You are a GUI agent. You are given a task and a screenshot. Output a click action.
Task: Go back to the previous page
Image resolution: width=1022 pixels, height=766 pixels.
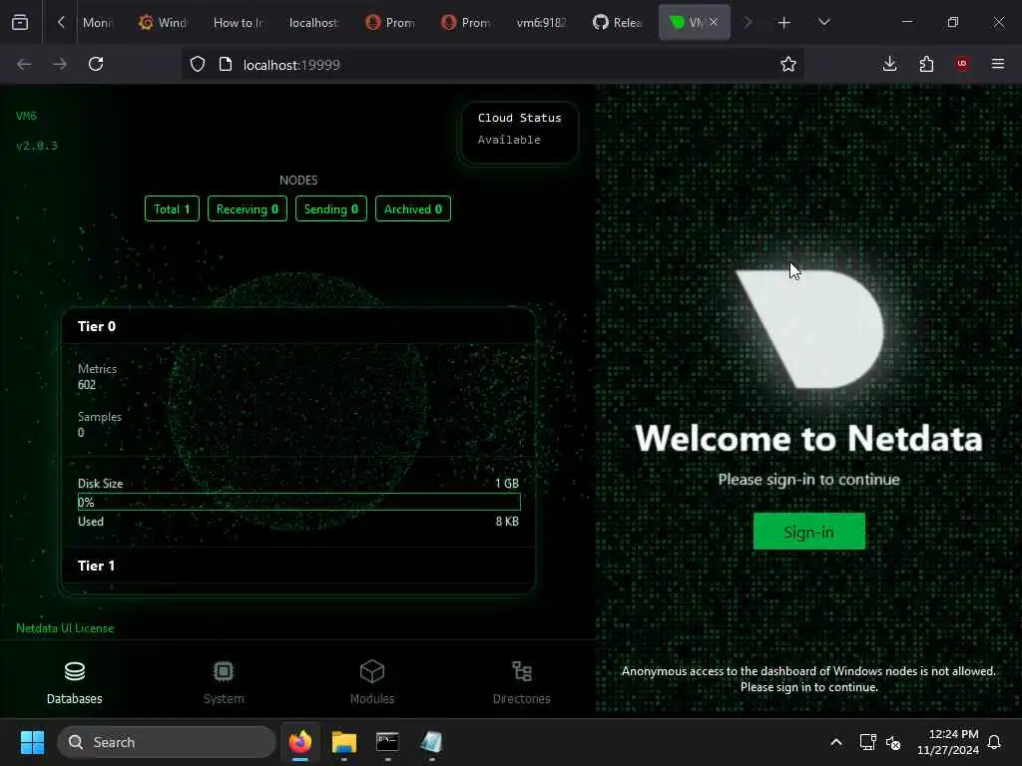pyautogui.click(x=24, y=64)
